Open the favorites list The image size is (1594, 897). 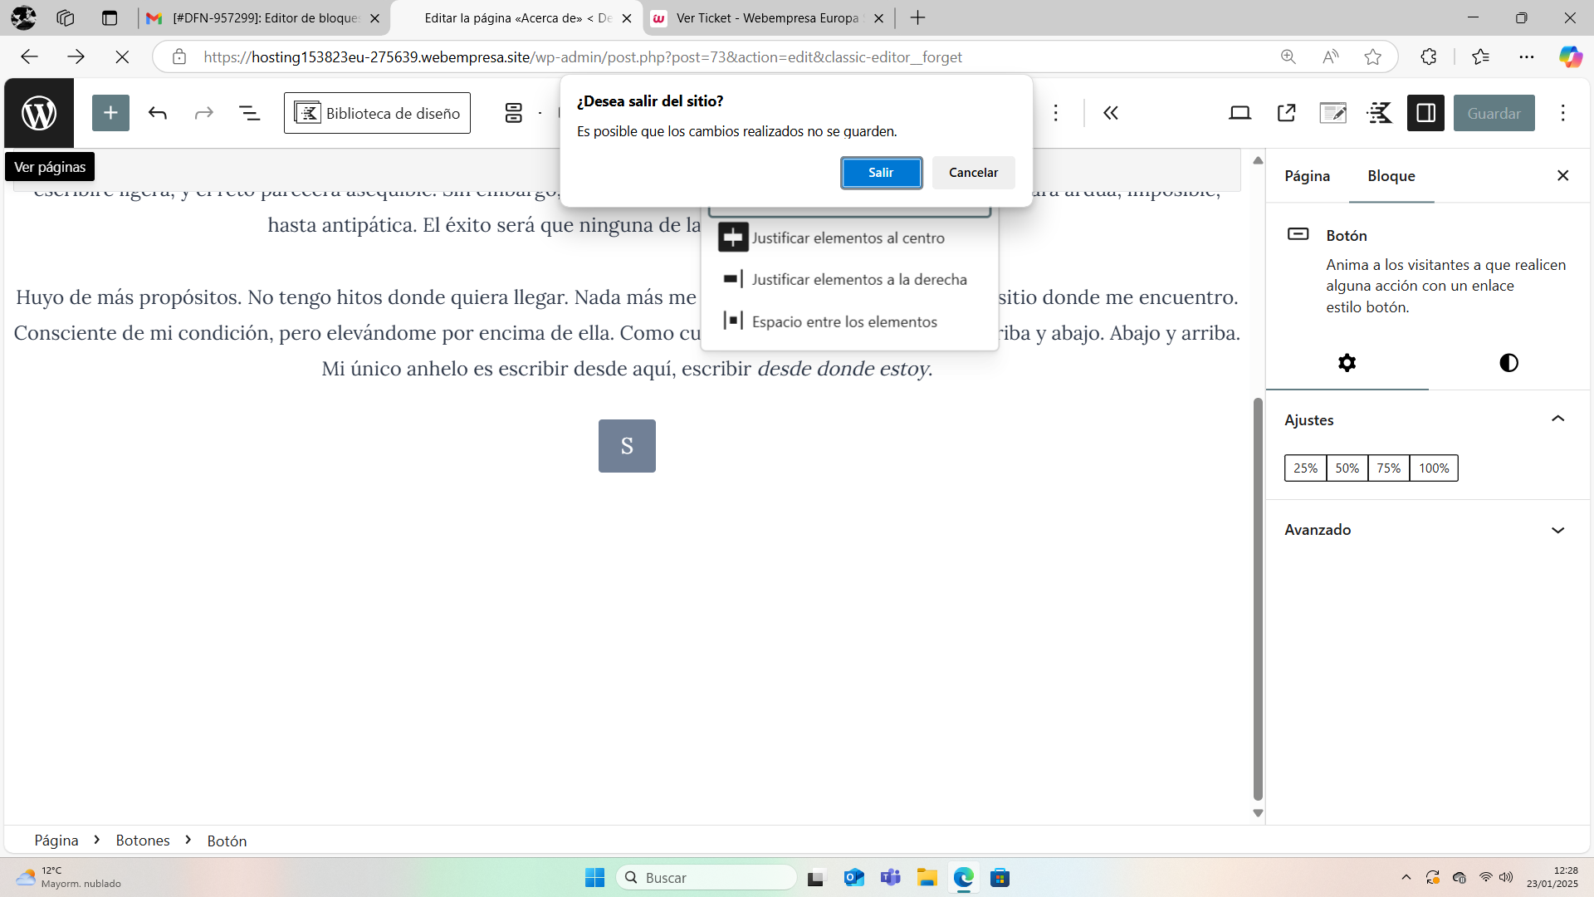pyautogui.click(x=1480, y=56)
